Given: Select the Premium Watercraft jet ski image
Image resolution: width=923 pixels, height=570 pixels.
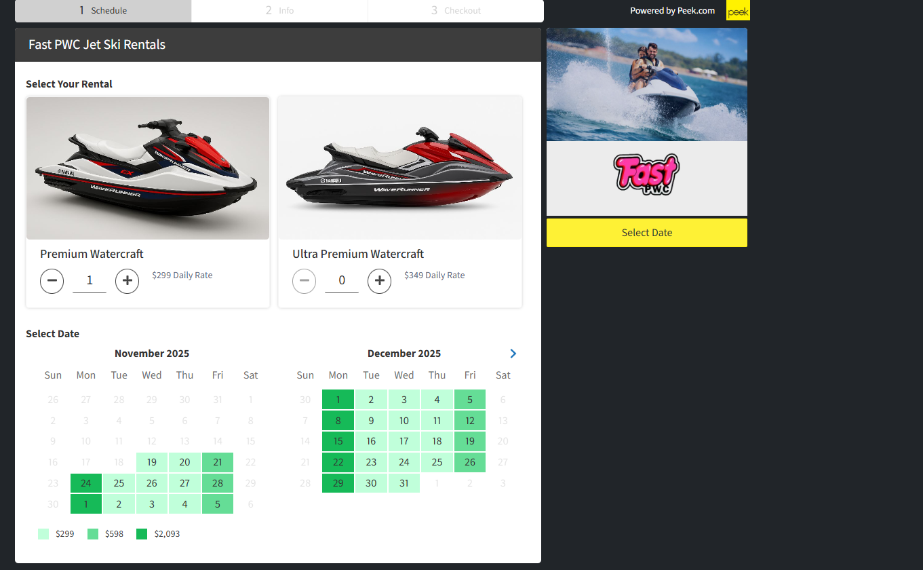Looking at the screenshot, I should coord(148,168).
